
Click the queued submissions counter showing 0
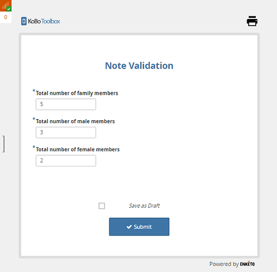pos(5,17)
